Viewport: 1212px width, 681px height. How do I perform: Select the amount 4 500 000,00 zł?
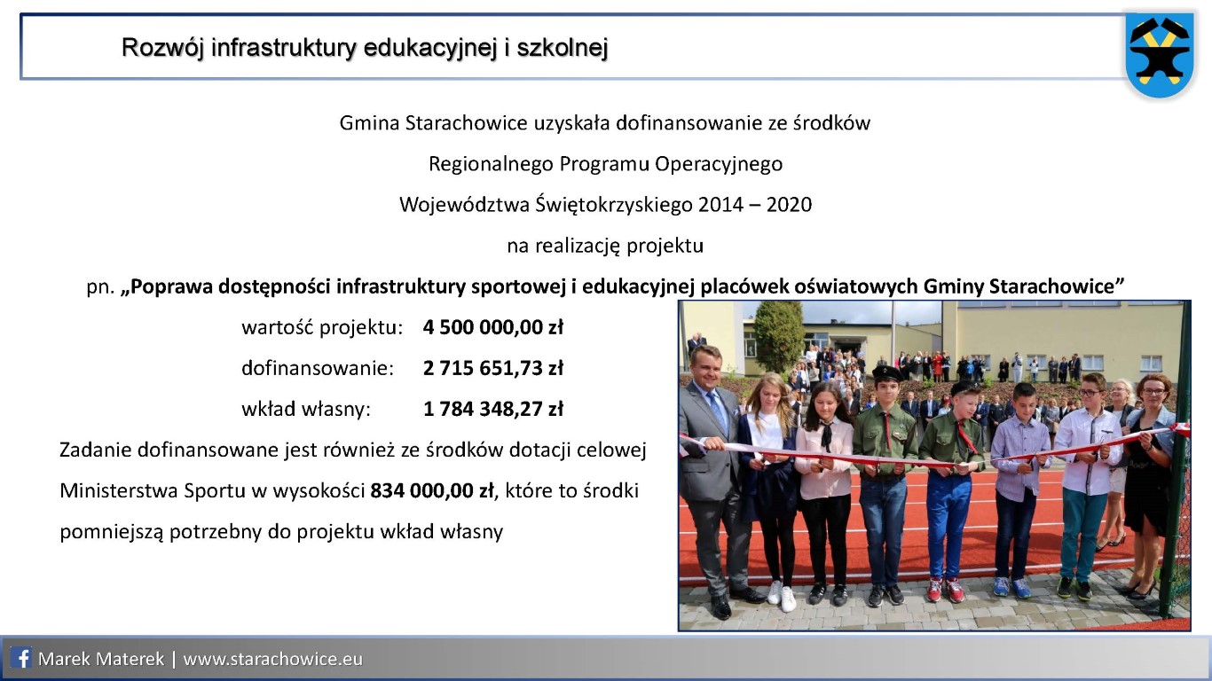click(x=492, y=327)
